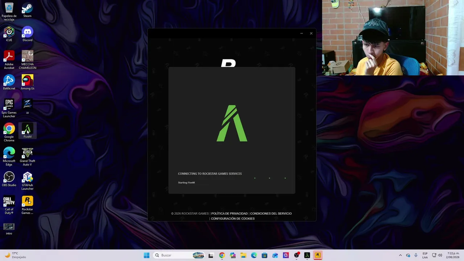Switch to Rockstar Games Launcher on taskbar
464x261 pixels.
[x=318, y=255]
